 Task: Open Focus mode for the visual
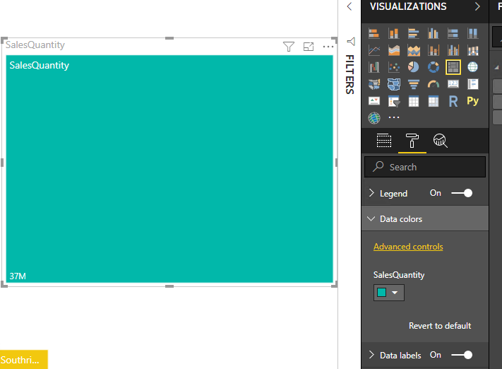pos(309,47)
